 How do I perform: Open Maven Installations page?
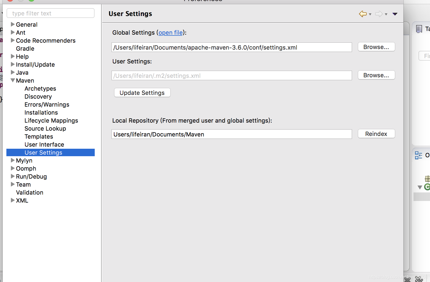tap(41, 112)
